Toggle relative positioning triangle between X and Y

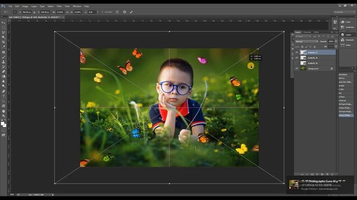(34, 12)
